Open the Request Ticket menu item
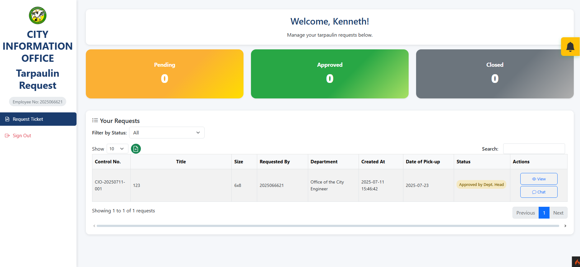The width and height of the screenshot is (580, 267). tap(38, 119)
